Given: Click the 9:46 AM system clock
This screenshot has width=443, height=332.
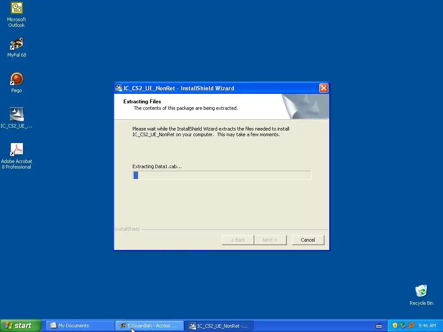Looking at the screenshot, I should click(x=427, y=326).
